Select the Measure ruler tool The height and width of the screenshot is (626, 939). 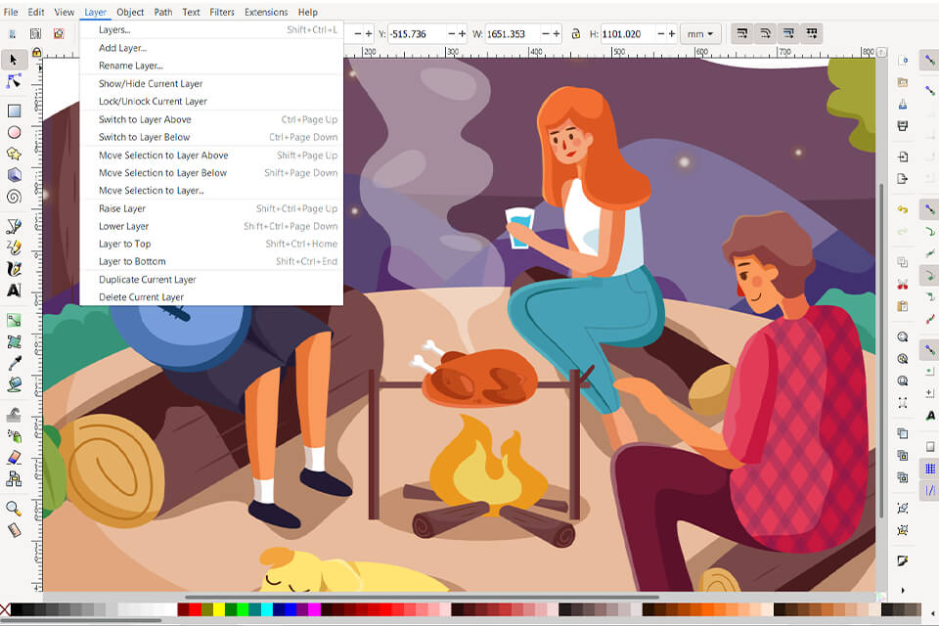[14, 530]
